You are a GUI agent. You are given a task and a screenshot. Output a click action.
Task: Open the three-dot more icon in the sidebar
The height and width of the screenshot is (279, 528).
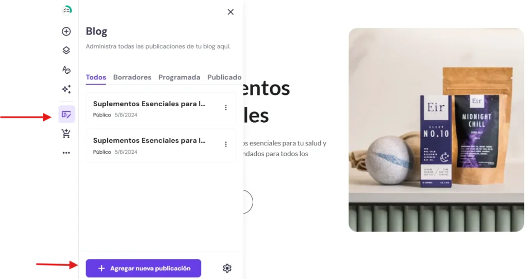click(x=67, y=153)
